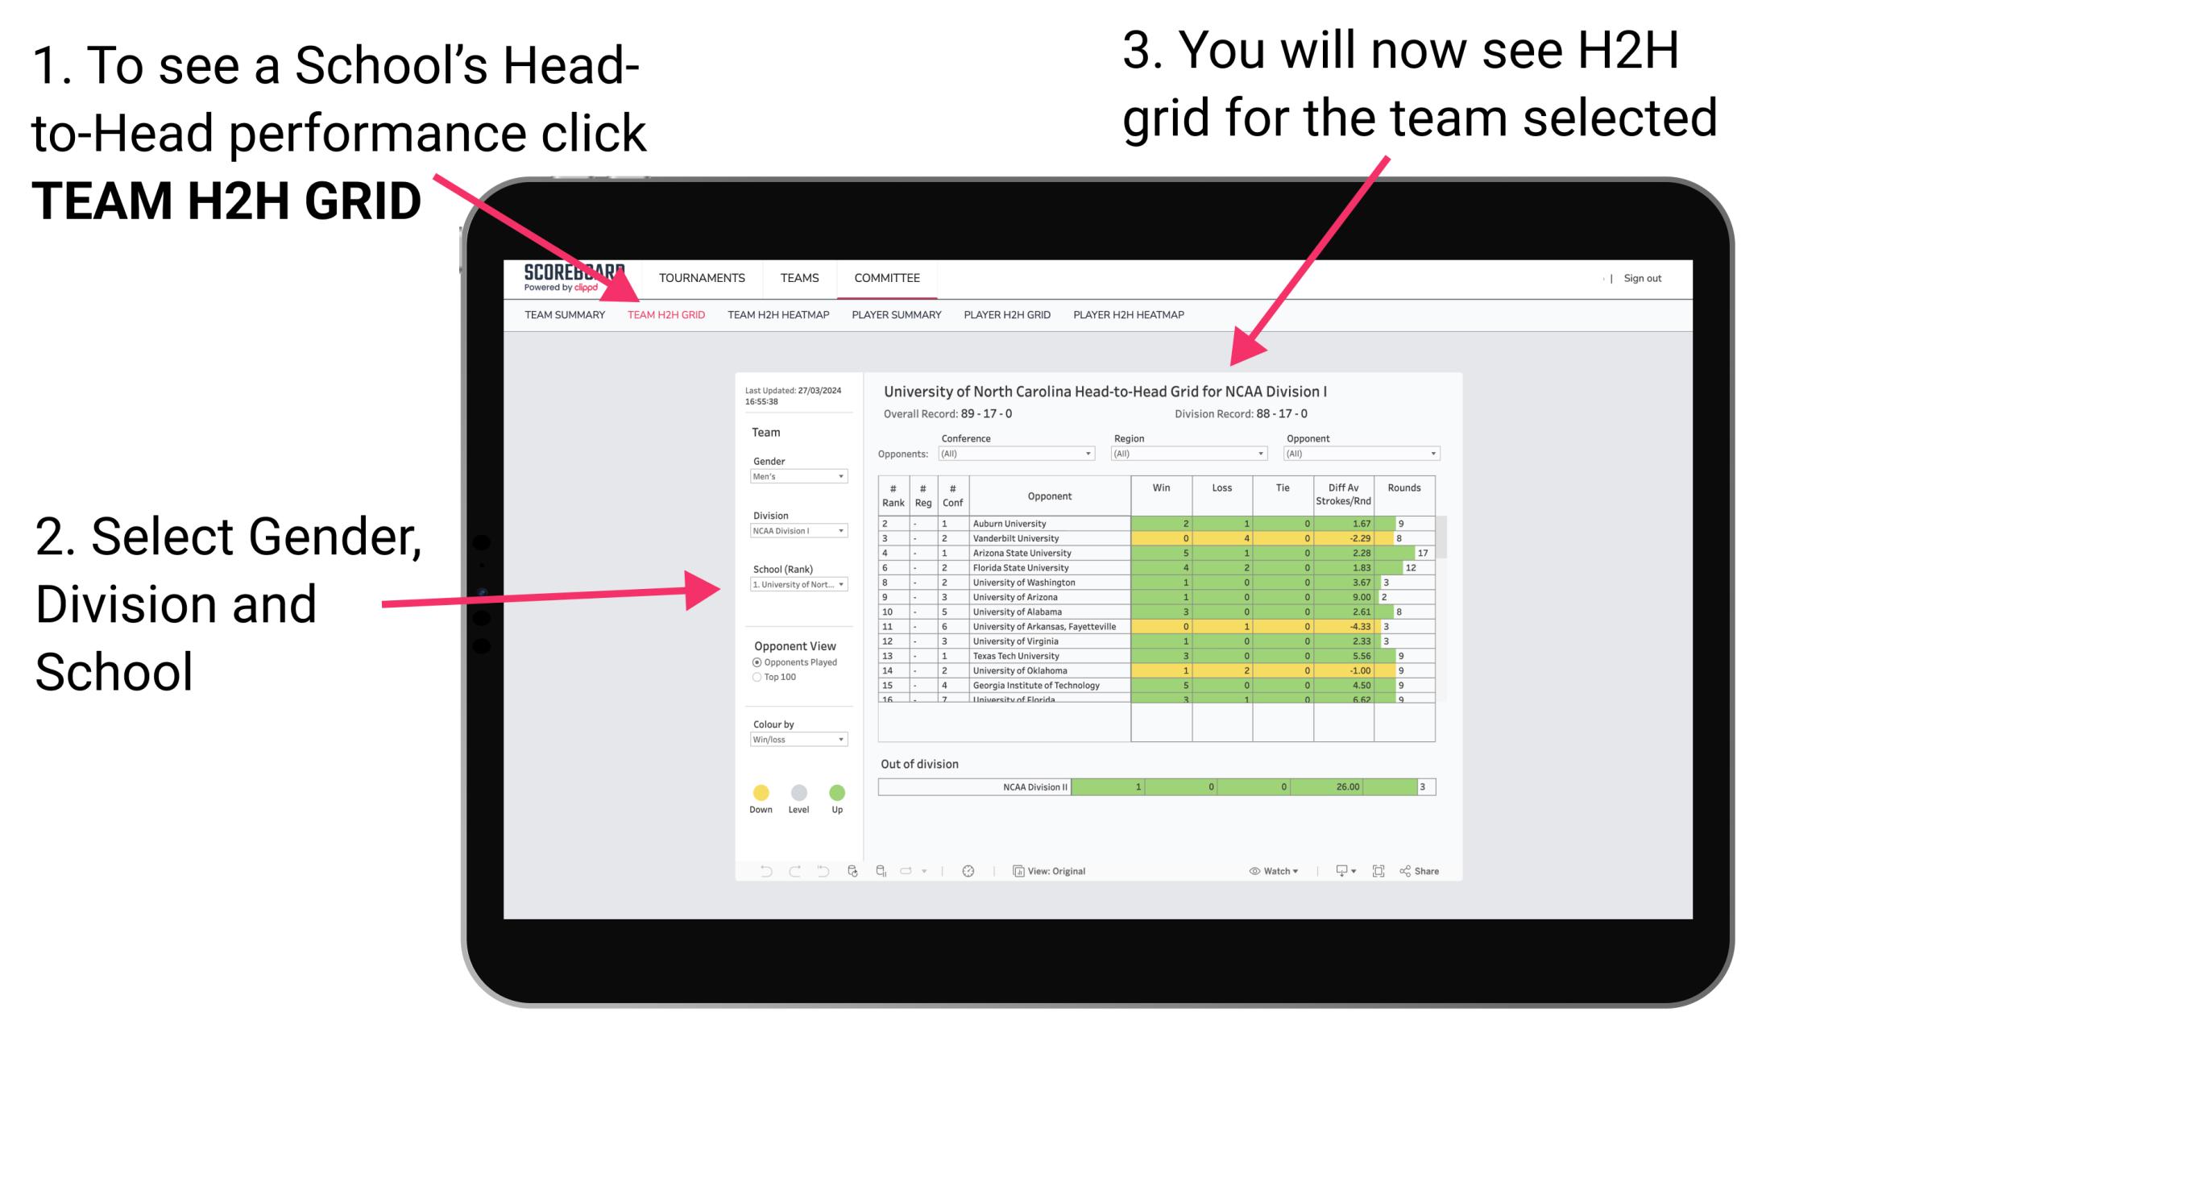
Task: Click the fit-to-screen icon in toolbar
Action: pyautogui.click(x=1371, y=870)
